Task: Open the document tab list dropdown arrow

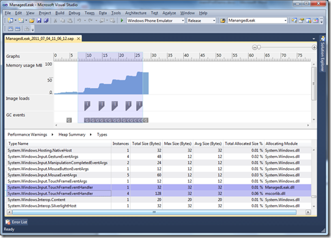Action: 313,38
